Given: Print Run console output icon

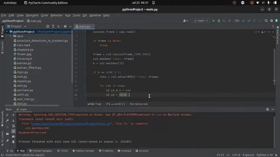Looking at the screenshot, I should pos(13,137).
